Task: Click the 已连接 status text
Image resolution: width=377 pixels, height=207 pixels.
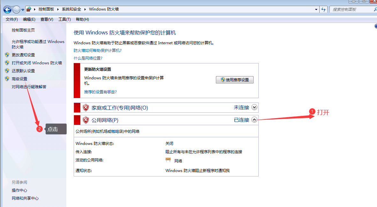Action: pyautogui.click(x=241, y=120)
